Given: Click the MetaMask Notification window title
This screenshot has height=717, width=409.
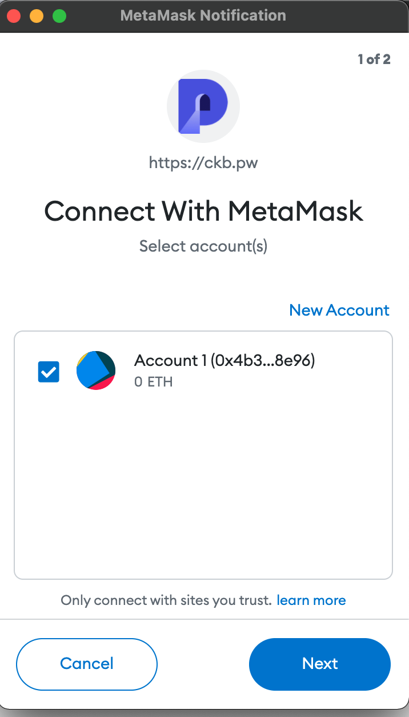Looking at the screenshot, I should (x=203, y=15).
